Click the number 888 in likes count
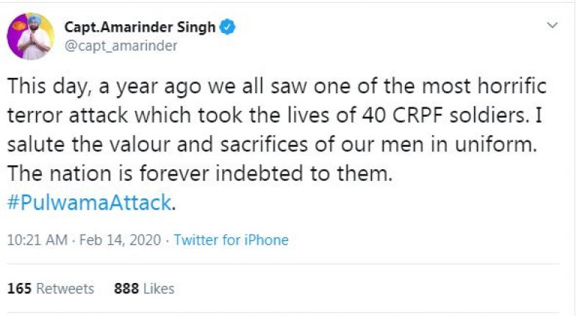This screenshot has height=316, width=588. click(x=126, y=289)
